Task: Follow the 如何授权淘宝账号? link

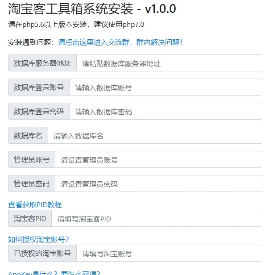Action: [38, 239]
